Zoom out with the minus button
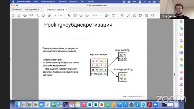The height and width of the screenshot is (109, 194). click(x=81, y=15)
